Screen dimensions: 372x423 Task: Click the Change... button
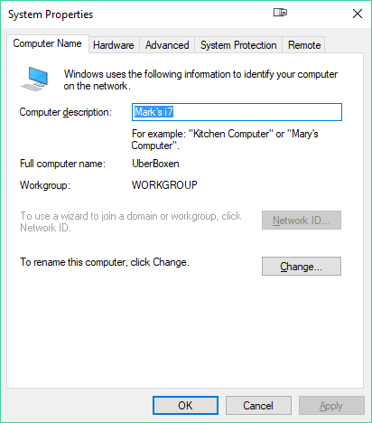click(x=302, y=267)
